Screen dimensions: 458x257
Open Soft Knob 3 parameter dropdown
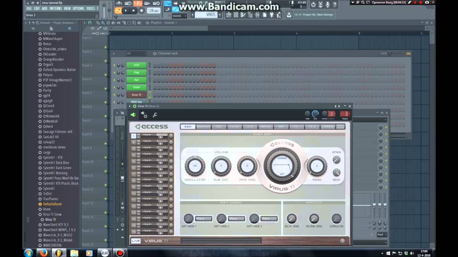pos(269,218)
